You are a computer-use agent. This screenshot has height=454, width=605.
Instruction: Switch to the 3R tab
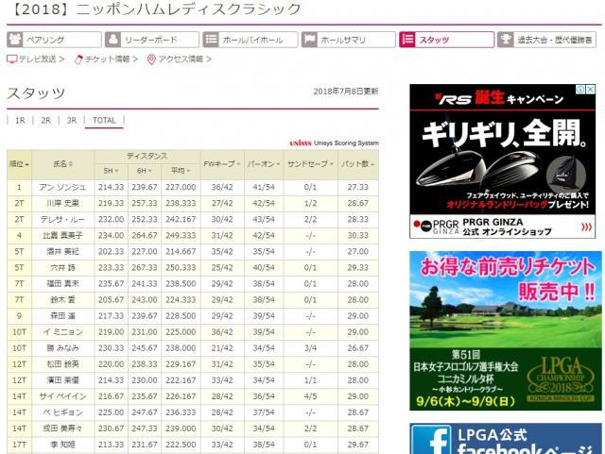(x=72, y=120)
